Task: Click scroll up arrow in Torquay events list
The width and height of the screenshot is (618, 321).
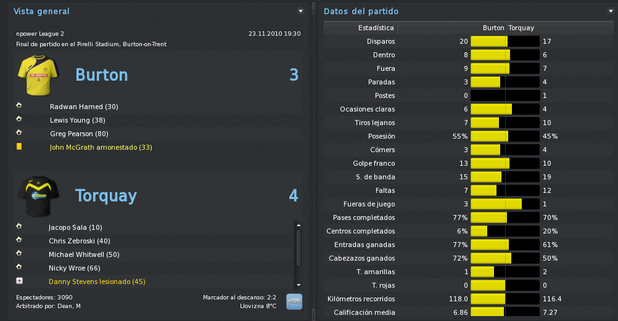Action: (x=299, y=225)
